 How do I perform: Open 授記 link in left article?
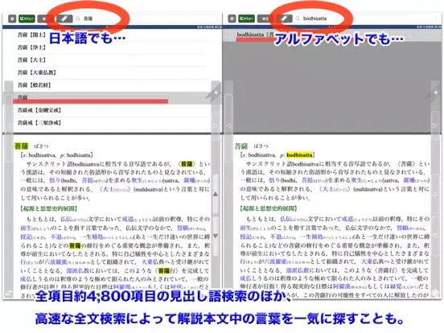coord(26,236)
